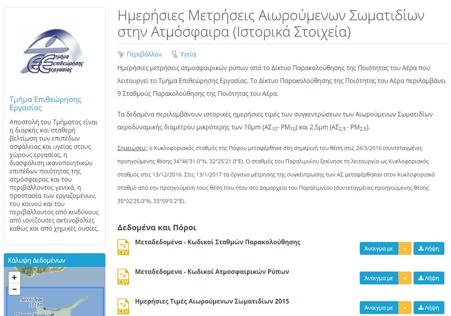The height and width of the screenshot is (316, 451).
Task: Click the leaf icon beside Περιβάλλον
Action: point(121,54)
